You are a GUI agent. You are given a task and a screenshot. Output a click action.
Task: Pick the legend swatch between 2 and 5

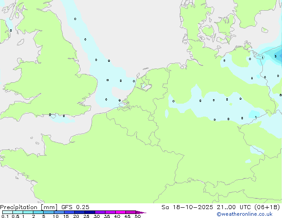(38, 212)
